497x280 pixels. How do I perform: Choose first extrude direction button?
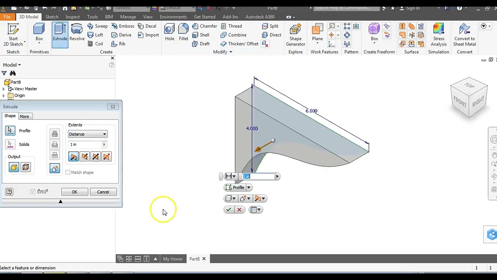coord(73,157)
